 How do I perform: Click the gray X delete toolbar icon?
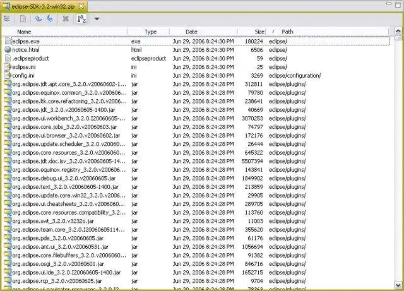point(66,19)
